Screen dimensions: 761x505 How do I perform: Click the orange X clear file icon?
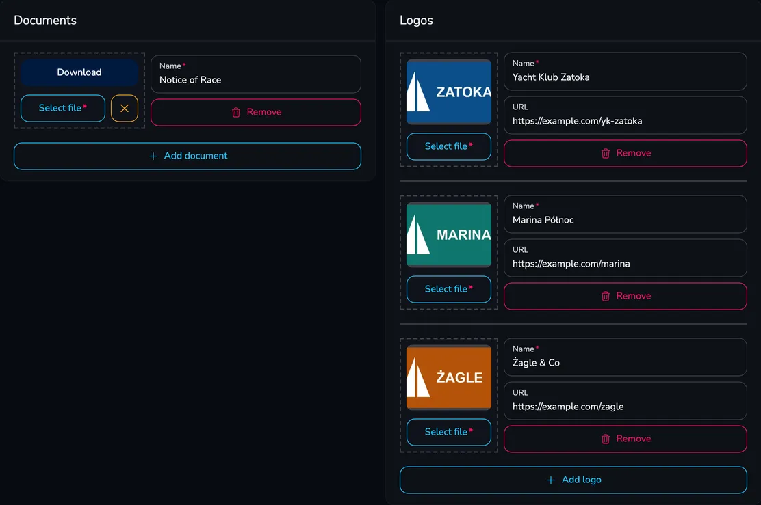[x=125, y=108]
